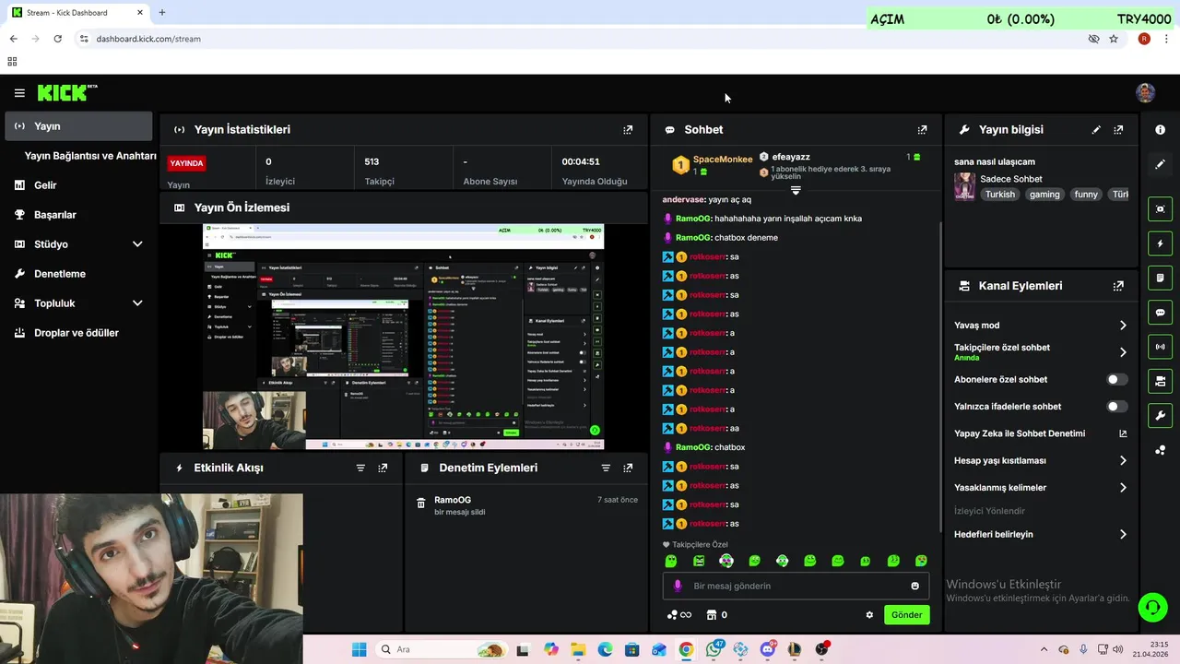This screenshot has width=1180, height=664.
Task: Expand the Topluluk sidebar section
Action: tap(137, 303)
